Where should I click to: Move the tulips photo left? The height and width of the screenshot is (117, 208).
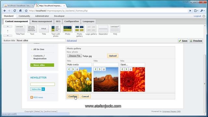[x=69, y=69]
